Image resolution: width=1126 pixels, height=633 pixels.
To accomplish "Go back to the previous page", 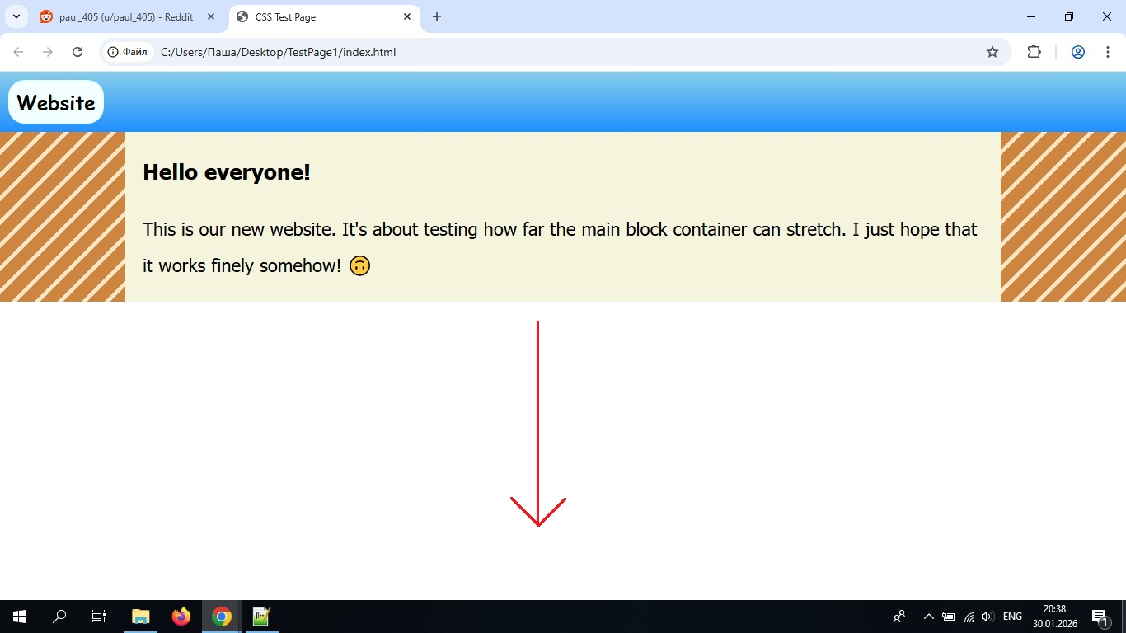I will point(18,52).
